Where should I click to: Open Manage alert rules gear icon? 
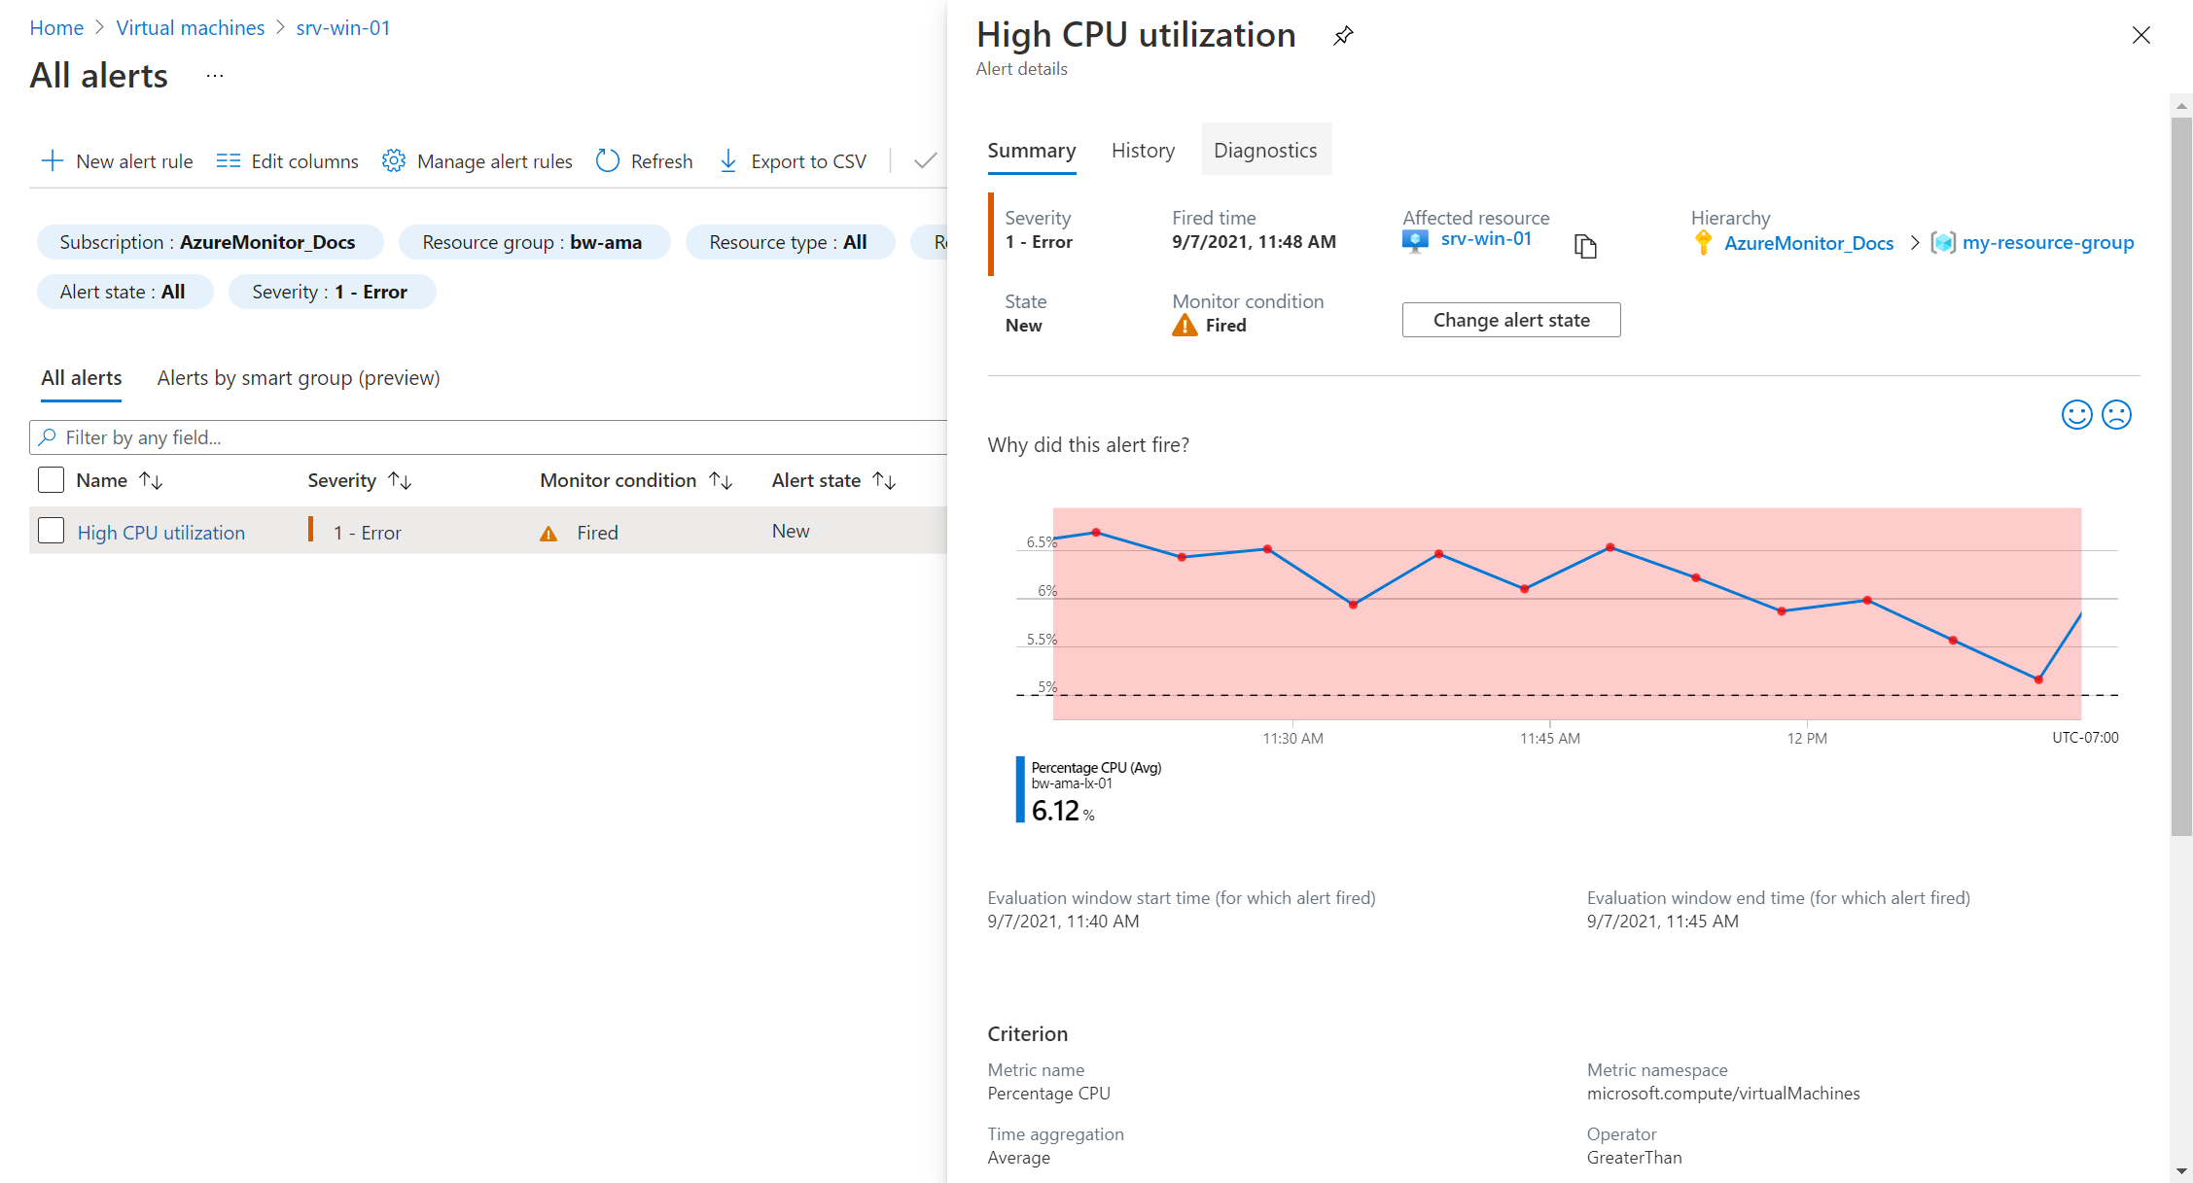click(393, 161)
